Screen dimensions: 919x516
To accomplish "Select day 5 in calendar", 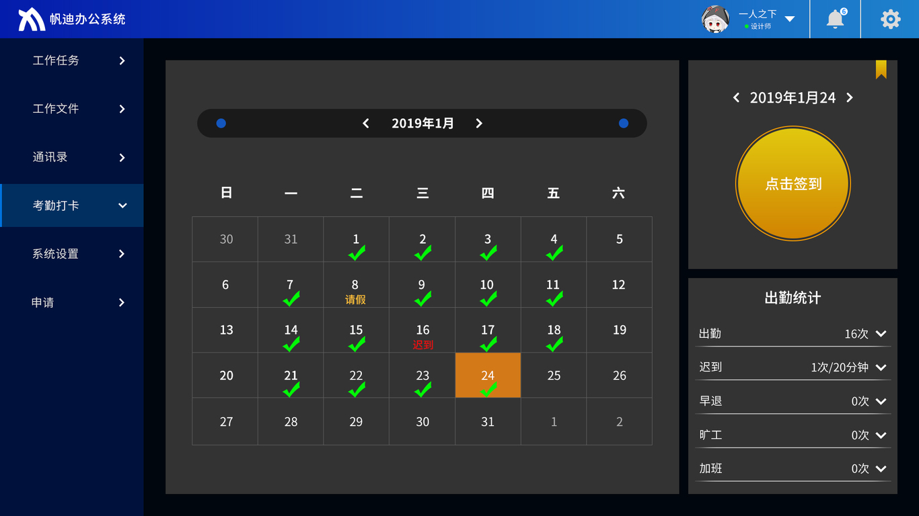I will click(x=620, y=239).
